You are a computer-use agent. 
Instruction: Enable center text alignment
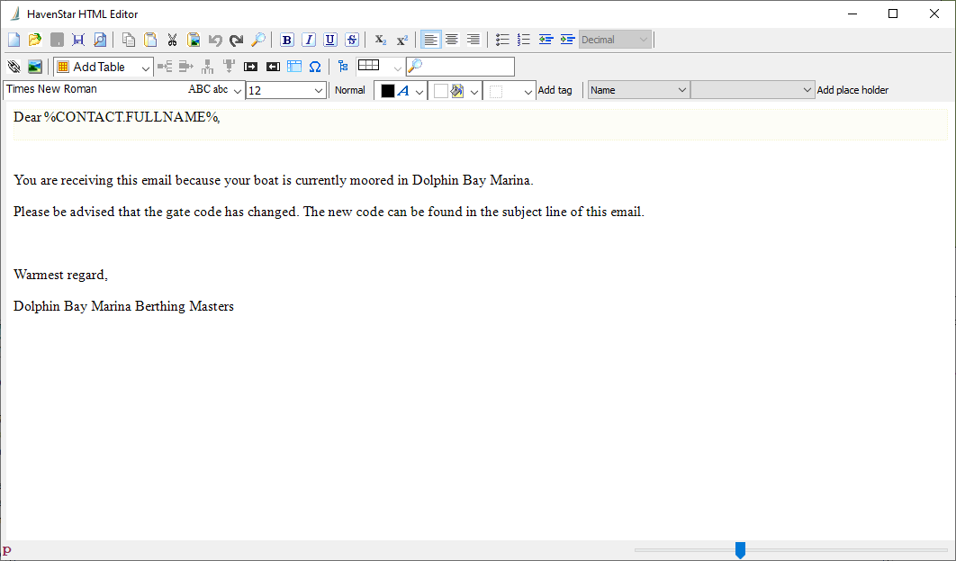[x=452, y=40]
